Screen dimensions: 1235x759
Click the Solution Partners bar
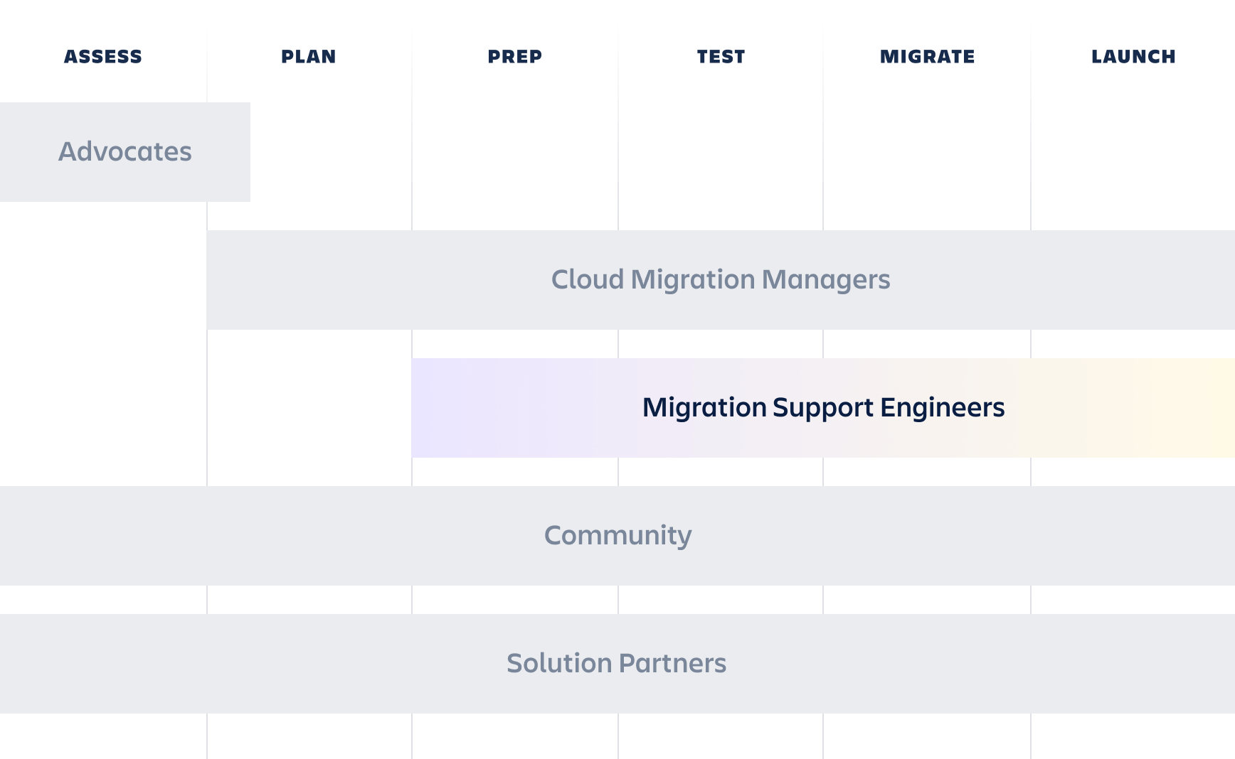pyautogui.click(x=617, y=664)
